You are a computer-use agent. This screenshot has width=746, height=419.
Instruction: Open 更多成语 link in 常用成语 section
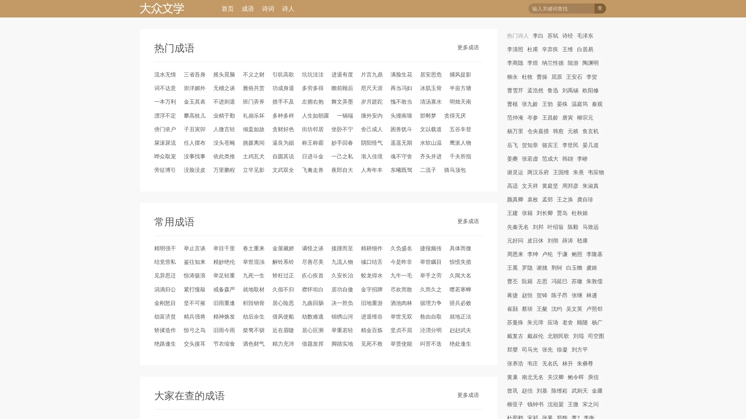coord(468,221)
